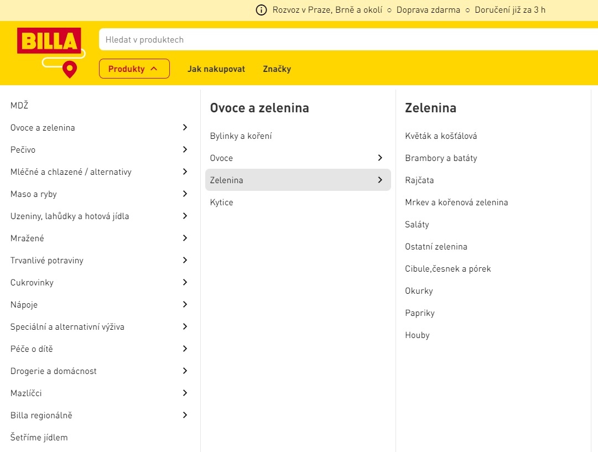Click the Zelenina row chevron
Image resolution: width=598 pixels, height=452 pixels.
(380, 180)
